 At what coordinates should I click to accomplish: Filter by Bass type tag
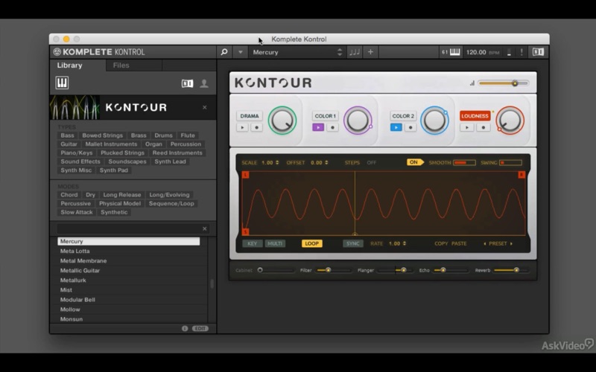click(x=67, y=135)
